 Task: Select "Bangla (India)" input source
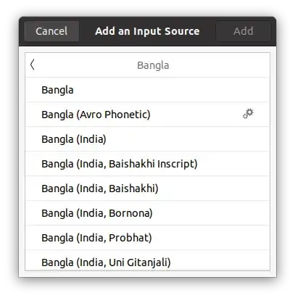(148, 139)
